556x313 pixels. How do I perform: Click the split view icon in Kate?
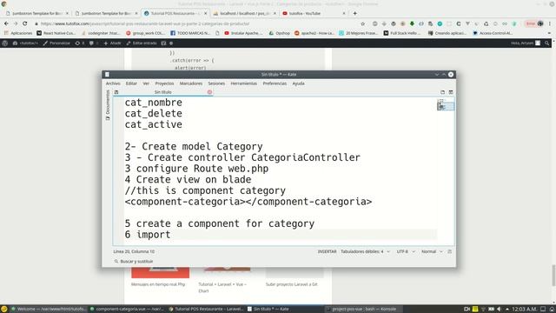tap(451, 92)
